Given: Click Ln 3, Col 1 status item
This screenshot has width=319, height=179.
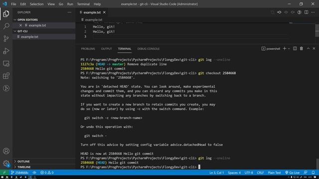Looking at the screenshot, I should (216, 173).
